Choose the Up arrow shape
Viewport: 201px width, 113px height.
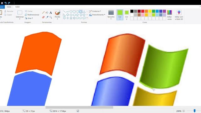coord(84,15)
